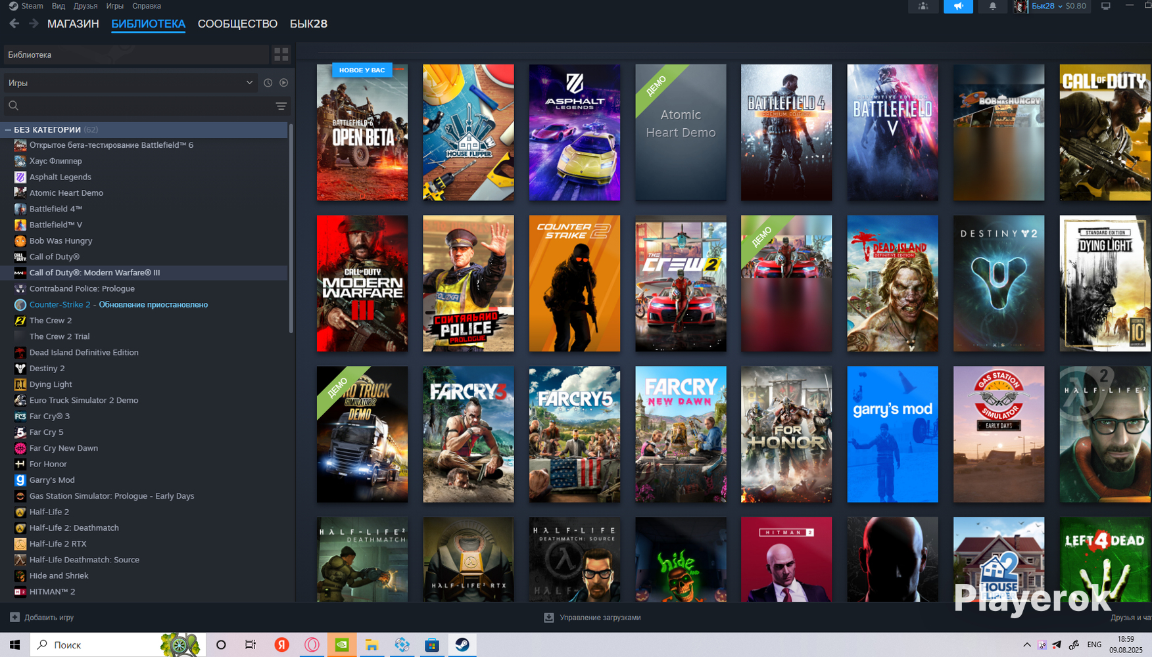Image resolution: width=1152 pixels, height=657 pixels.
Task: Show recent activity clock icon
Action: [268, 83]
